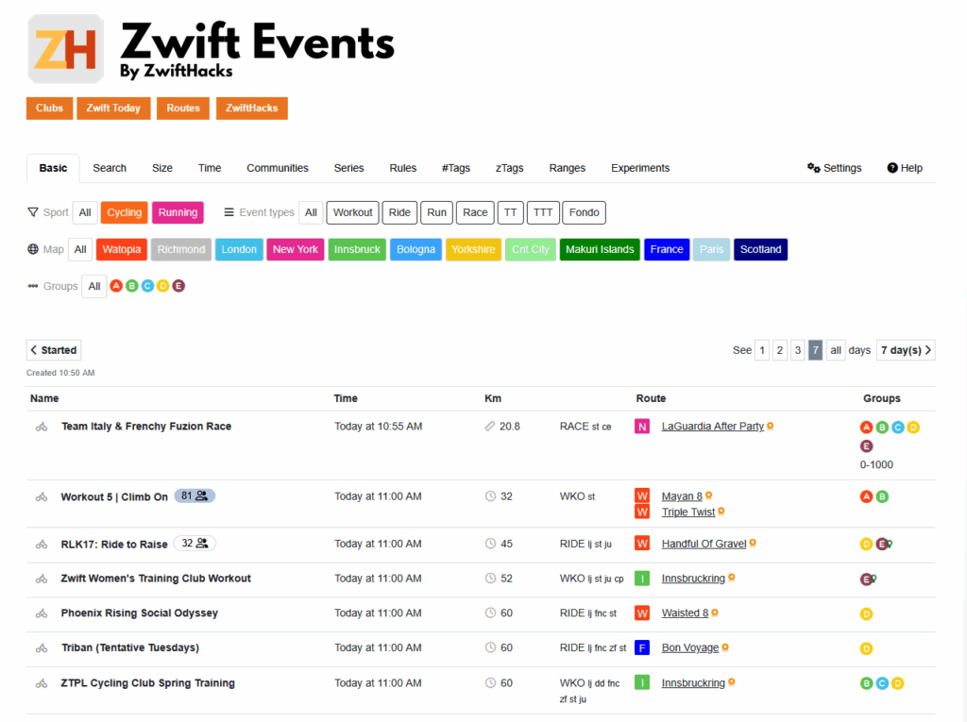The width and height of the screenshot is (967, 722).
Task: Click bike icon beside RLK17: Ride to Raise
Action: click(42, 545)
